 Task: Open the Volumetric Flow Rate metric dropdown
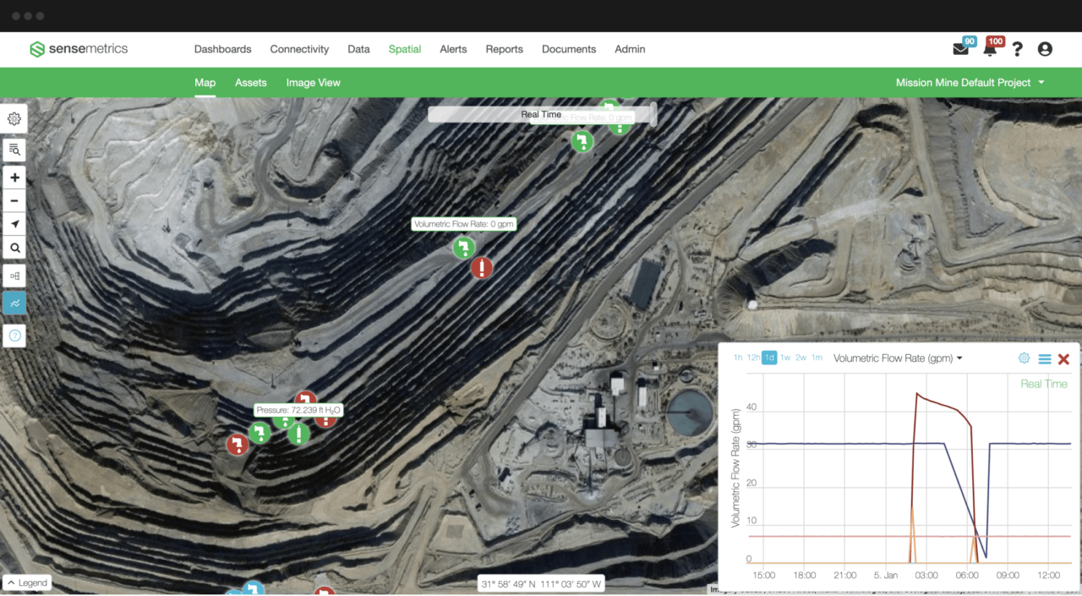coord(898,358)
